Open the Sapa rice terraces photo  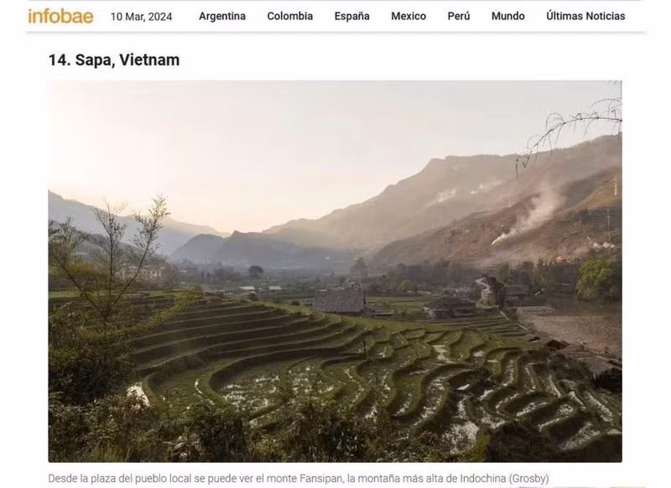point(335,271)
